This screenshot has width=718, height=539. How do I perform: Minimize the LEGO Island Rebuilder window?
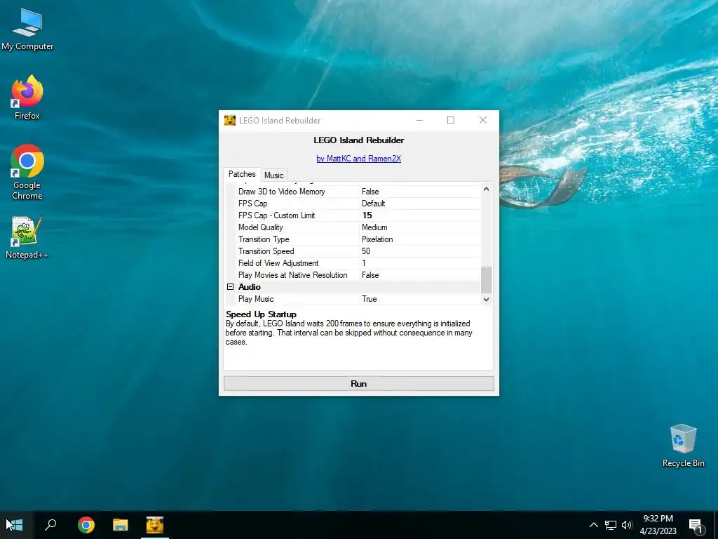coord(419,120)
